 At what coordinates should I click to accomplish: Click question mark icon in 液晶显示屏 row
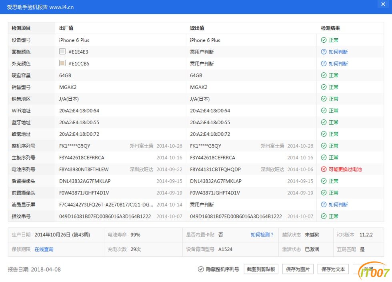324,205
